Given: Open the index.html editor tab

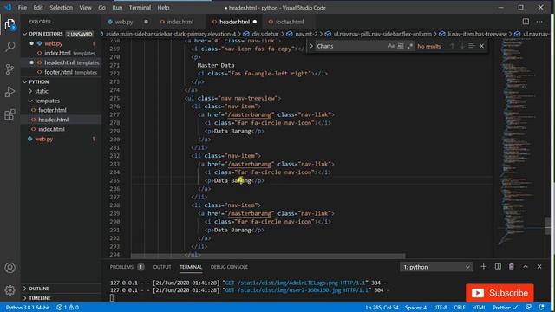Looking at the screenshot, I should point(180,22).
